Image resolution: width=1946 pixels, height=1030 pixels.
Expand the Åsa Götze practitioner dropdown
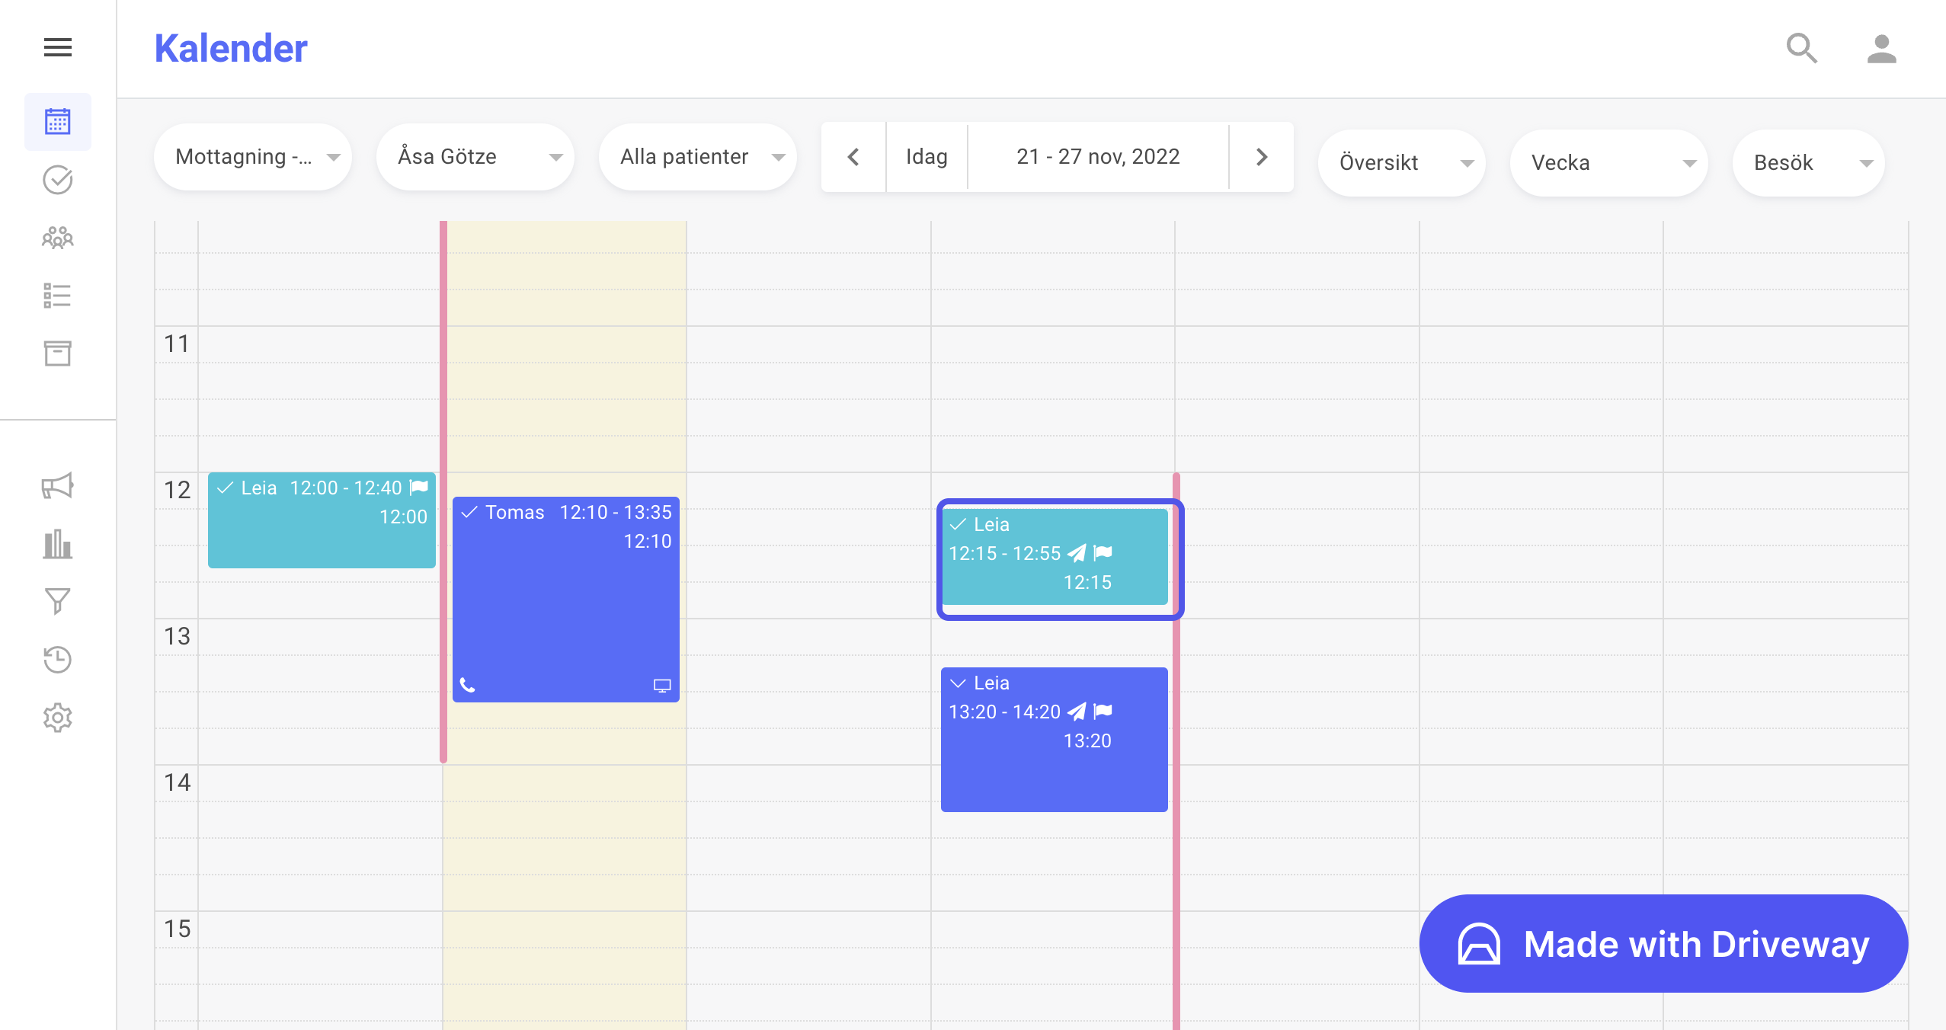pyautogui.click(x=475, y=157)
